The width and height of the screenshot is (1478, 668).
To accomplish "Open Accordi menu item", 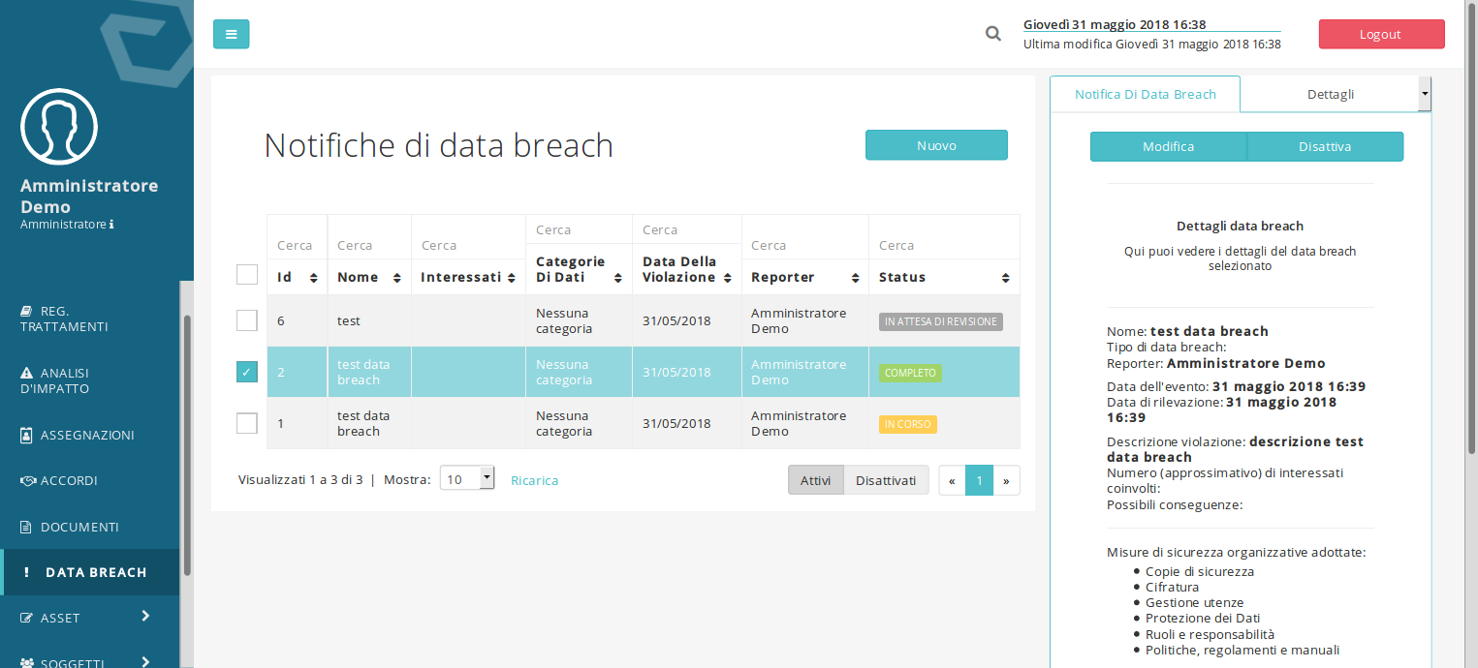I will click(89, 481).
